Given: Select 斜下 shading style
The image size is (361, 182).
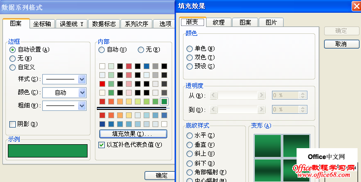Looking at the screenshot, I should point(189,163).
